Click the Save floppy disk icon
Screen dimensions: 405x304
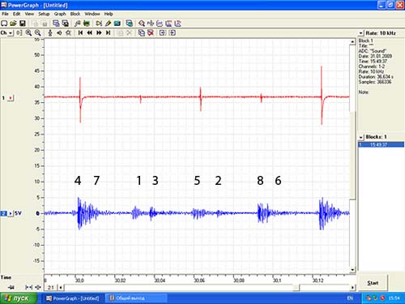click(x=23, y=24)
